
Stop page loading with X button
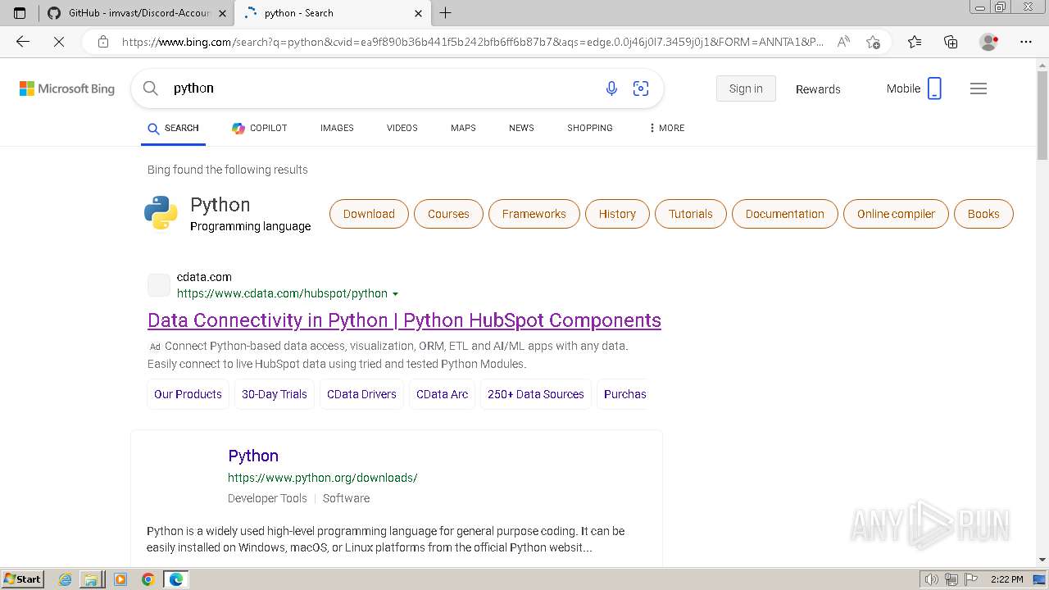point(59,42)
